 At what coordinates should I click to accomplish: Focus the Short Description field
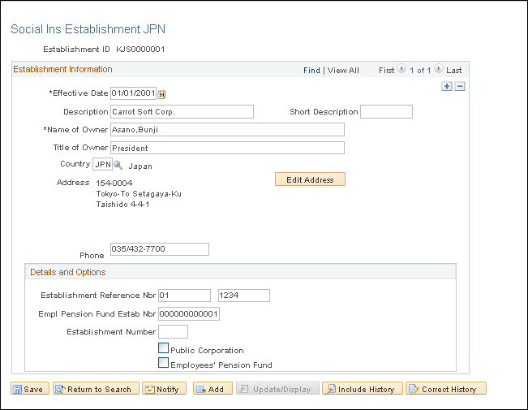click(x=386, y=112)
